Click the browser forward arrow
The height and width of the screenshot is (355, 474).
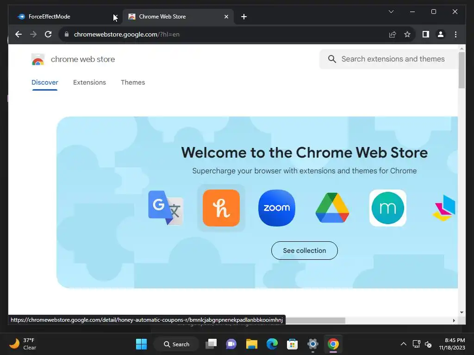[x=33, y=34]
